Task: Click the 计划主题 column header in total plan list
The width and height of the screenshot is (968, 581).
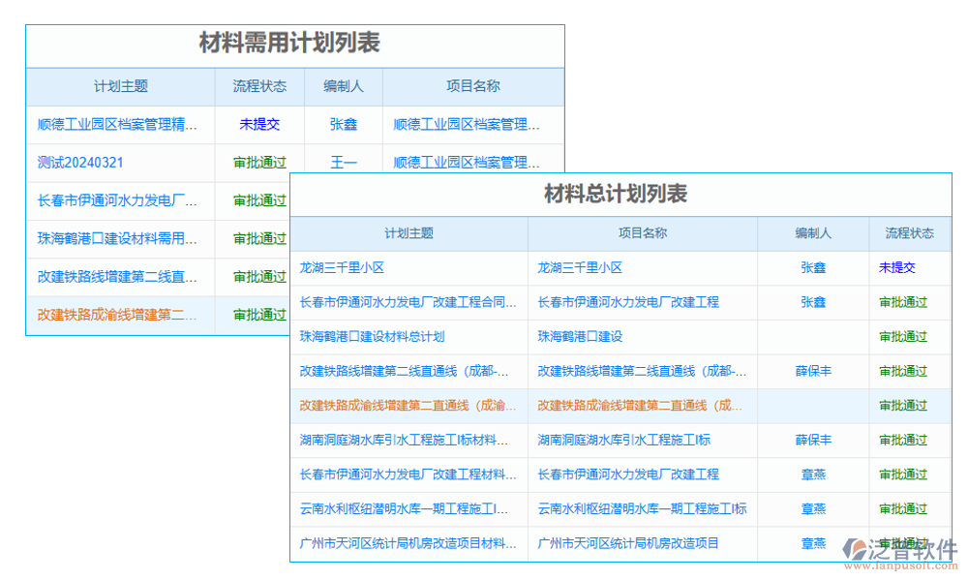Action: 409,233
